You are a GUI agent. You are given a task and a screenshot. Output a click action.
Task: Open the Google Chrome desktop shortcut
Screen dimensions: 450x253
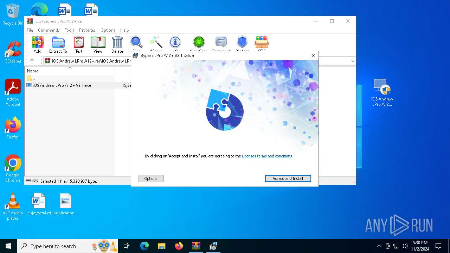tap(13, 168)
